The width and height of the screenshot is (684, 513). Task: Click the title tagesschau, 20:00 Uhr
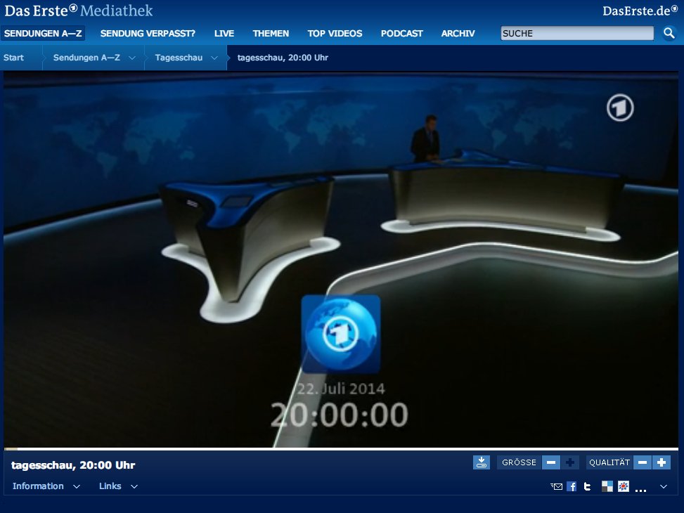click(73, 465)
